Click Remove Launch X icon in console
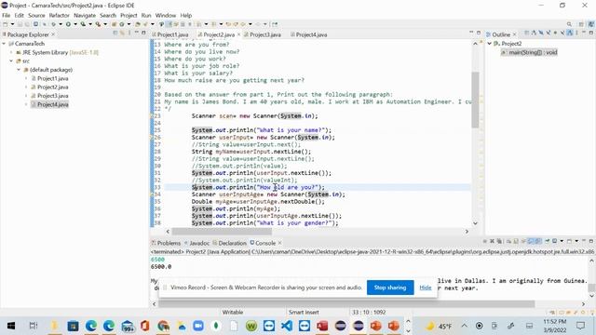Viewport: 596px width, 335px height. (x=492, y=241)
